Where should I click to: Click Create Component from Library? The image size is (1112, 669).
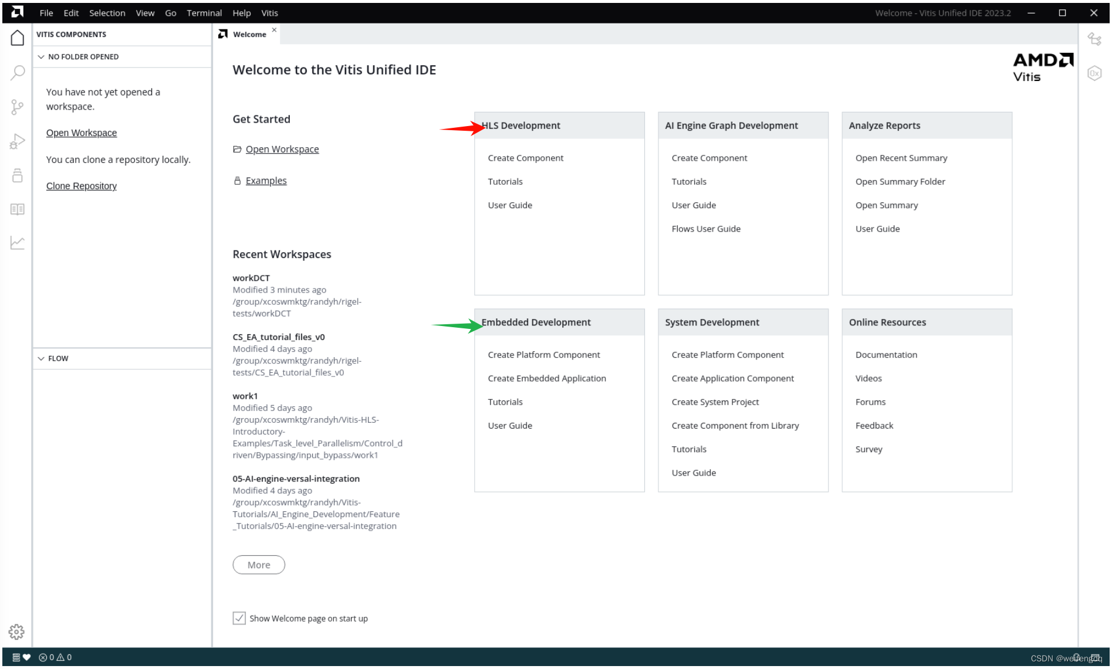tap(735, 426)
